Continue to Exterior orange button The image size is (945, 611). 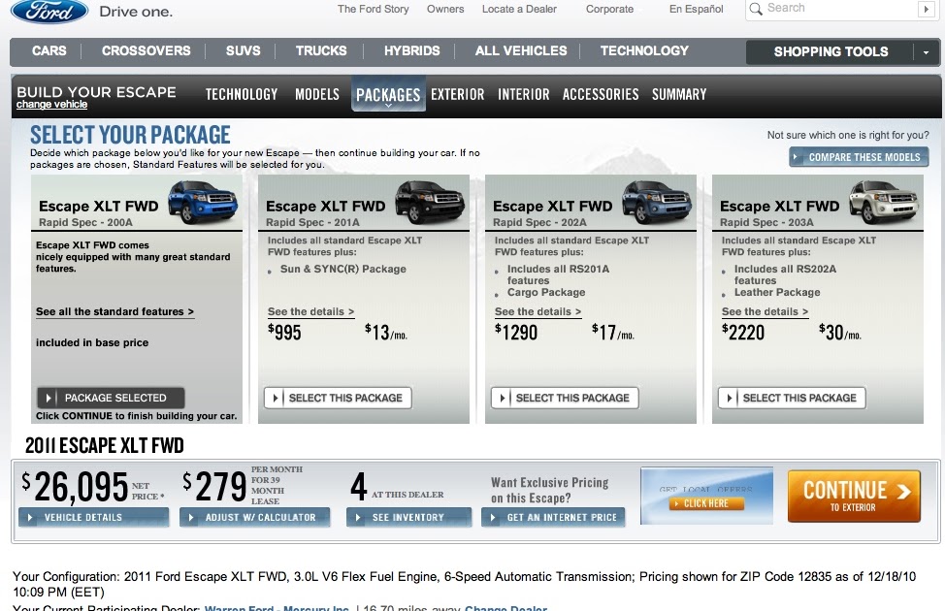(x=854, y=496)
